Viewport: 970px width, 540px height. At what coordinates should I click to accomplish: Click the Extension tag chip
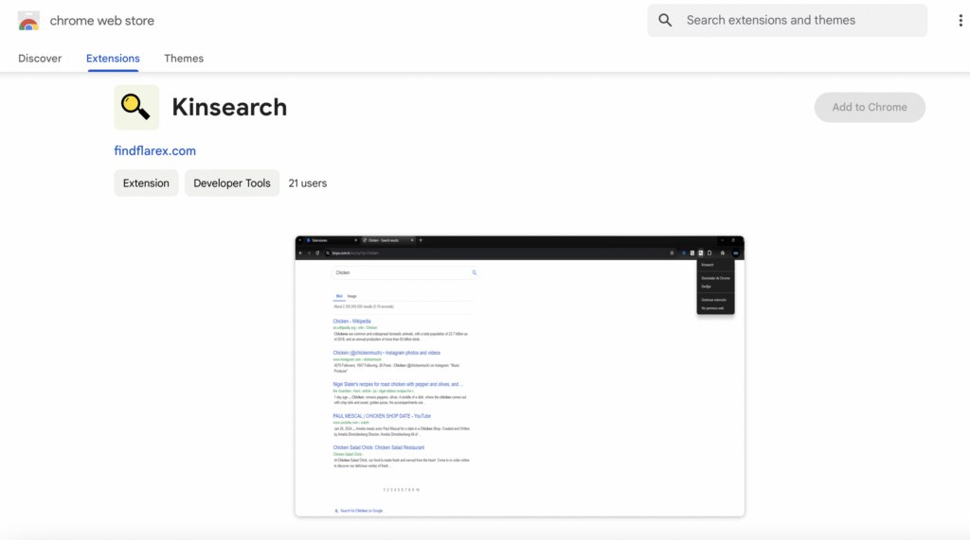tap(146, 183)
